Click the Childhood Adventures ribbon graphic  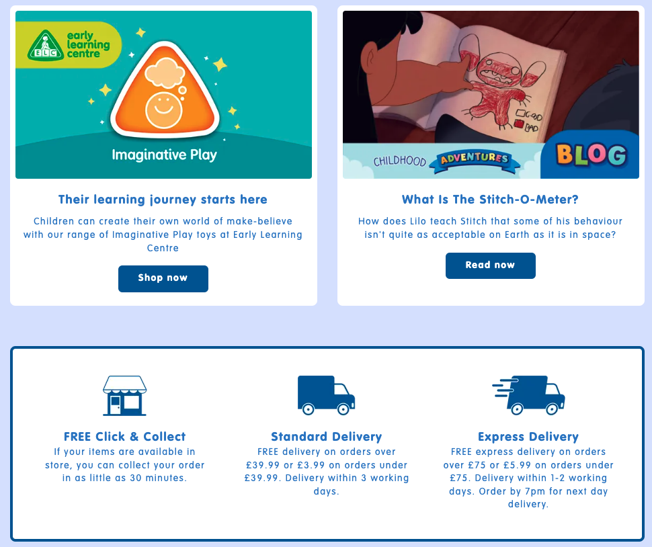click(447, 160)
